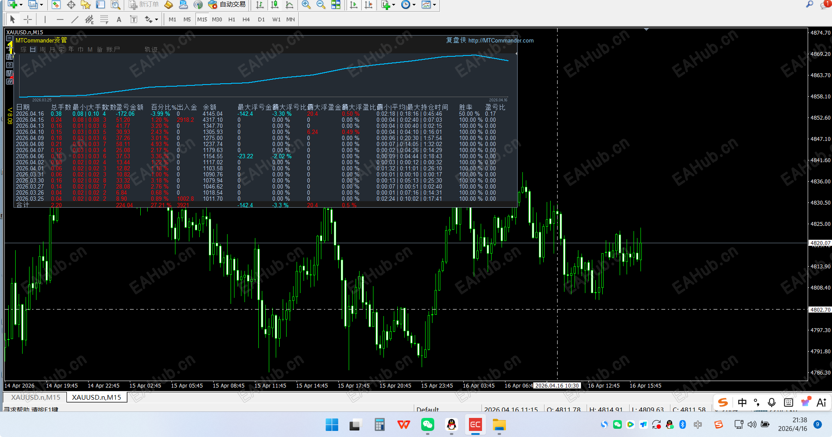
Task: Click the periodicity clock icon
Action: coord(406,4)
